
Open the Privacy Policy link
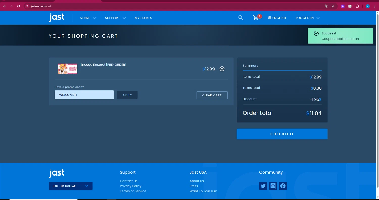pyautogui.click(x=131, y=186)
